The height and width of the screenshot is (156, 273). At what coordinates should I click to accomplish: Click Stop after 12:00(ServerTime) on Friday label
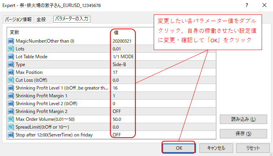54,135
